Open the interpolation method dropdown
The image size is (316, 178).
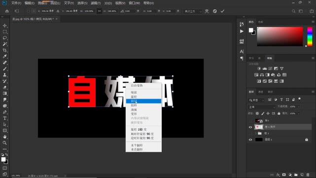click(193, 11)
